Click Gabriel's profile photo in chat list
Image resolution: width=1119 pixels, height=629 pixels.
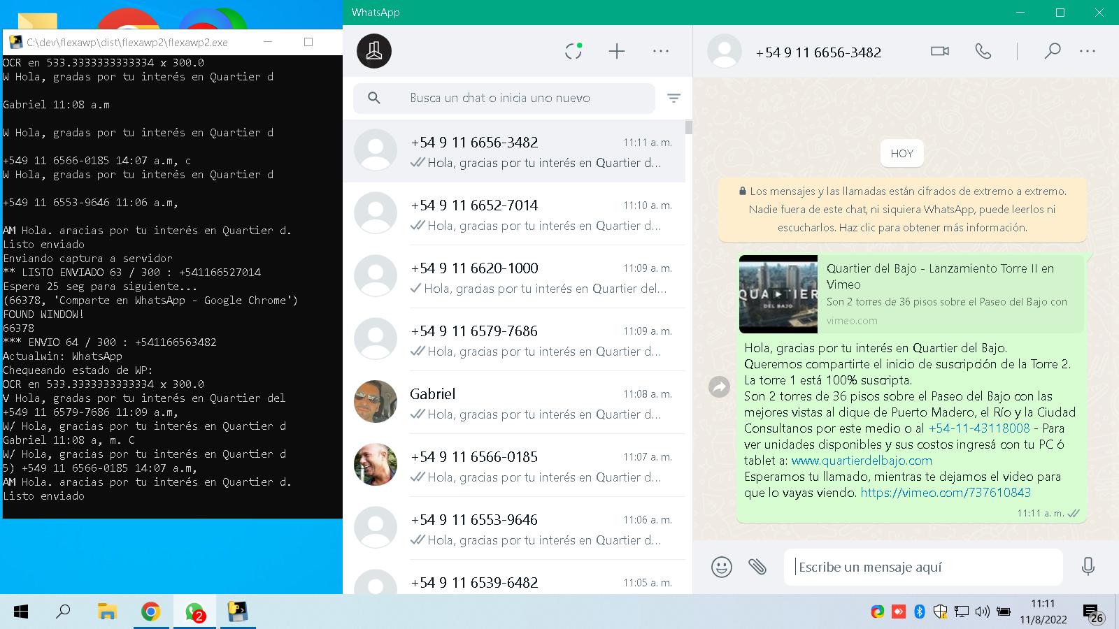point(376,402)
